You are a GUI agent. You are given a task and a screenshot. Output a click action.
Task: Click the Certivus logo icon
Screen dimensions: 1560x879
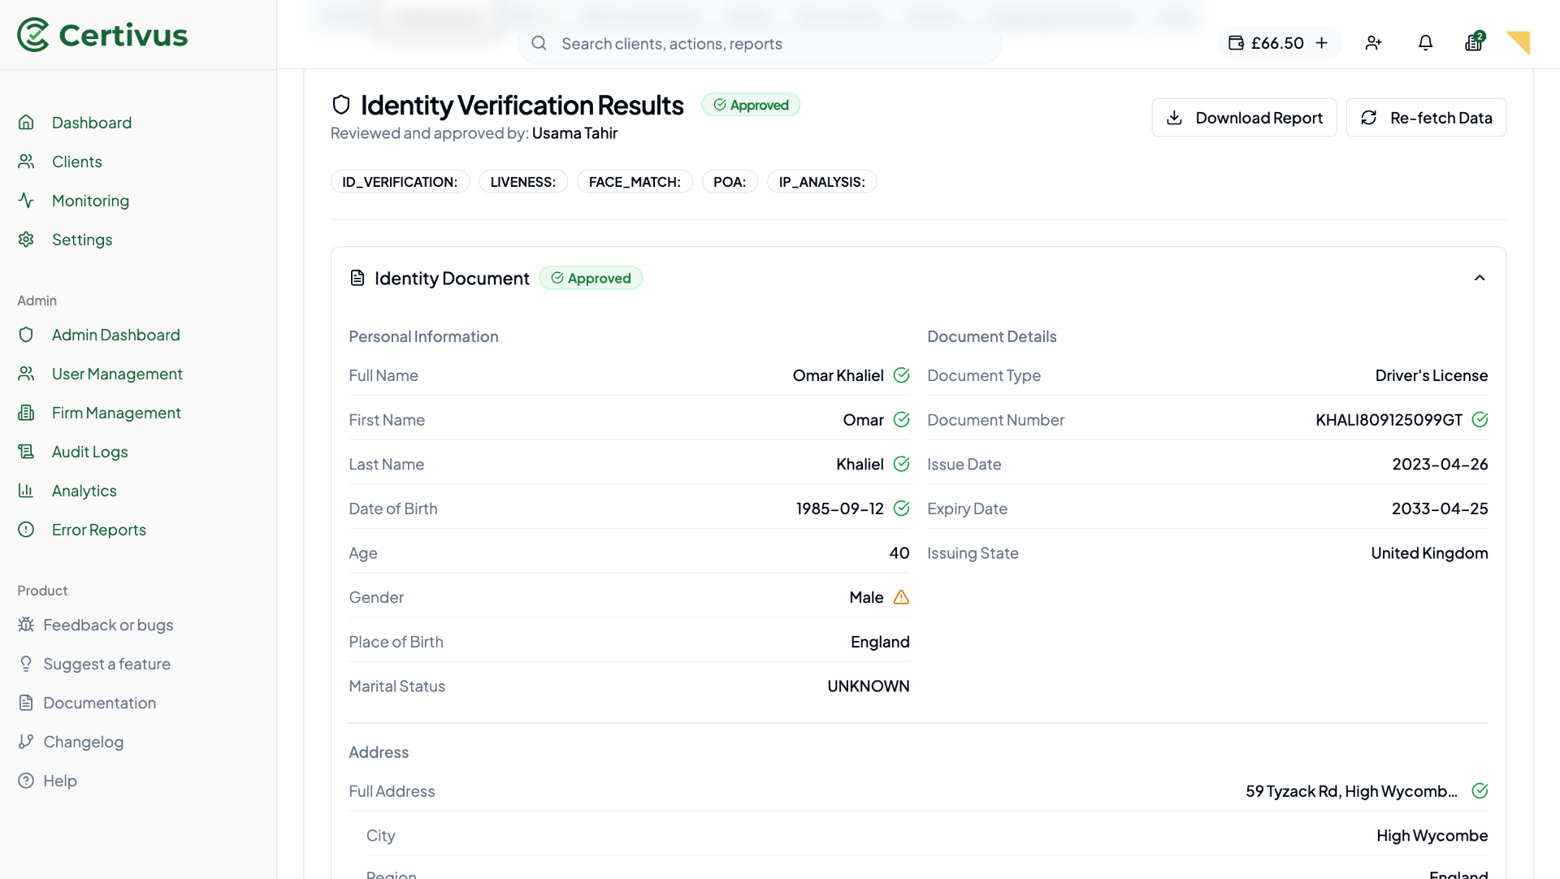click(33, 35)
